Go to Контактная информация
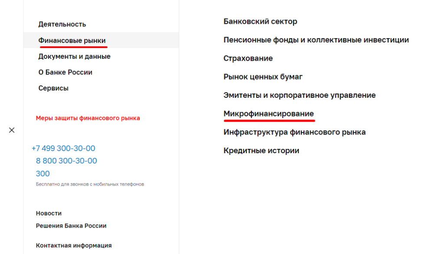The height and width of the screenshot is (254, 444). click(74, 245)
